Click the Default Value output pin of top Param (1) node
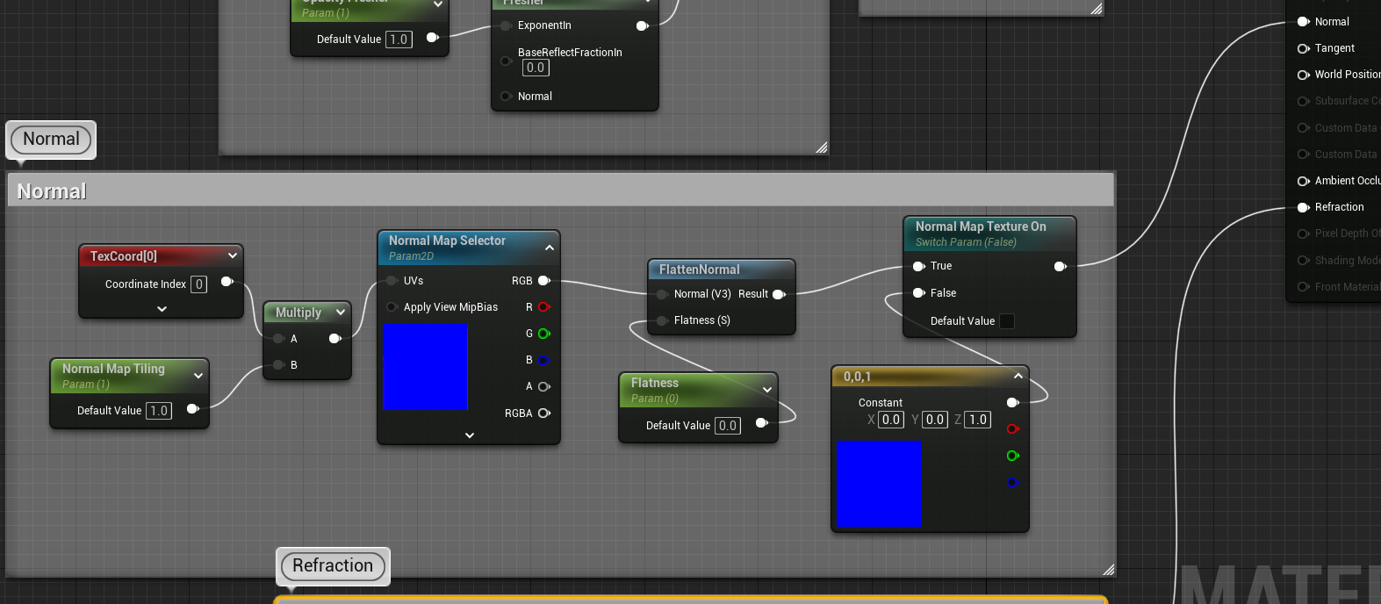Viewport: 1381px width, 604px height. click(x=432, y=38)
